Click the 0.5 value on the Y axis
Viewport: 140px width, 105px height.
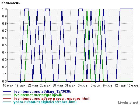[x=4, y=45]
